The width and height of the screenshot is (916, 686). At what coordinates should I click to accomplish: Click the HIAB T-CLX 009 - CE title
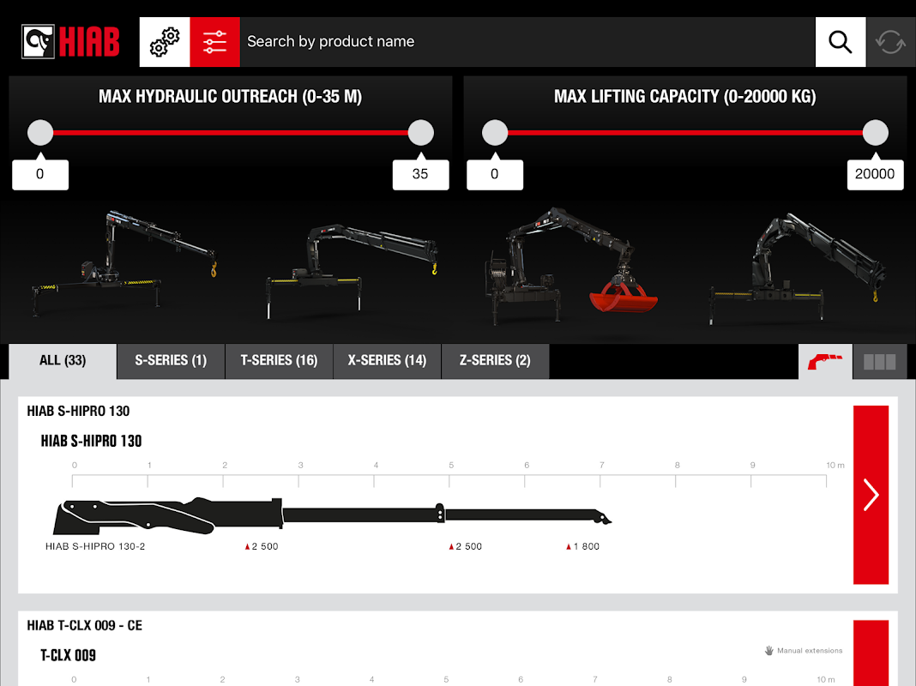point(85,625)
